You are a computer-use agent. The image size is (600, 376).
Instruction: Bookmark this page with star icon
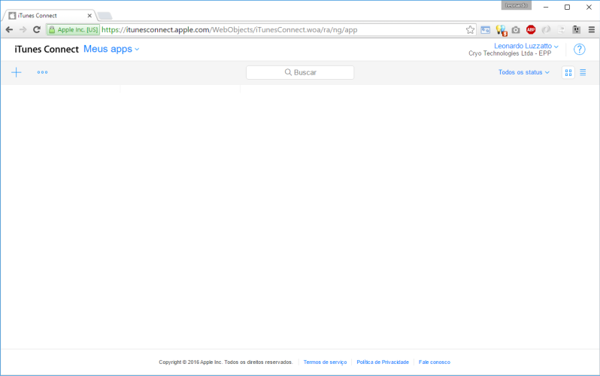(x=470, y=30)
